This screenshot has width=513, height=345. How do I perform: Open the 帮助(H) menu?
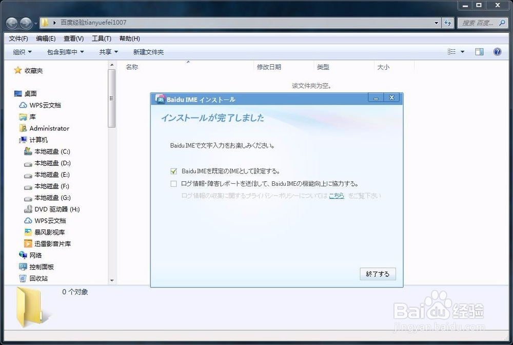pyautogui.click(x=130, y=39)
